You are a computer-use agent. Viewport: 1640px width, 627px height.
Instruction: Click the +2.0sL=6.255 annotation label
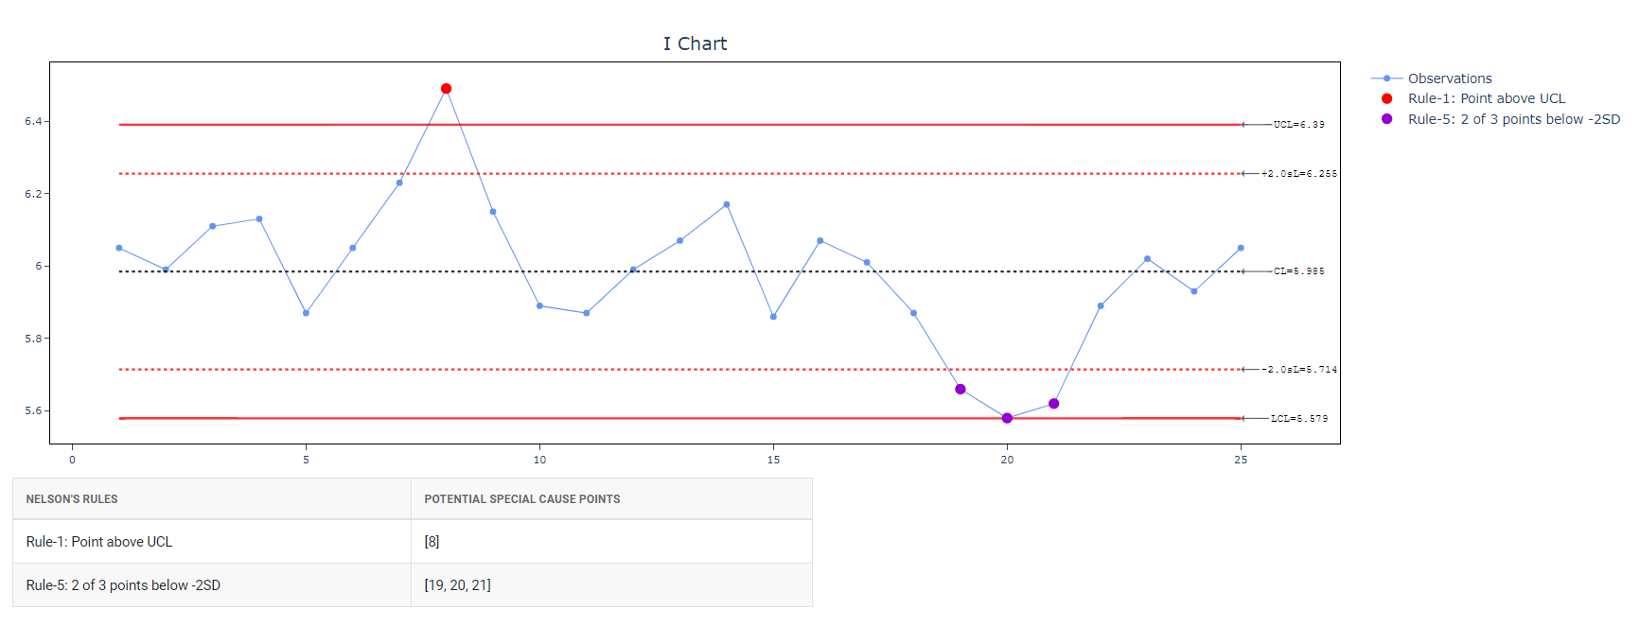(x=1298, y=174)
